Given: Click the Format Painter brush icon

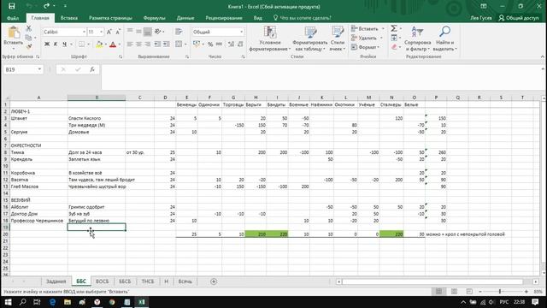Looking at the screenshot, I should click(x=28, y=46).
